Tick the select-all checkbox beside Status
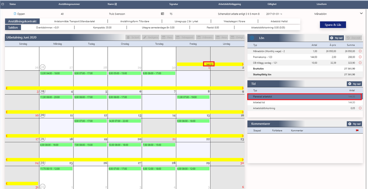This screenshot has width=368, height=189. pyautogui.click(x=3, y=4)
